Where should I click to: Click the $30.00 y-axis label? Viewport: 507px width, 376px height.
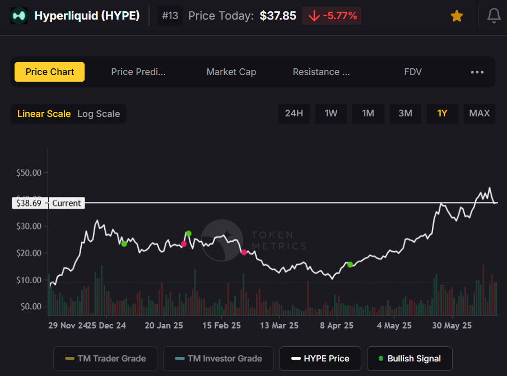point(29,226)
